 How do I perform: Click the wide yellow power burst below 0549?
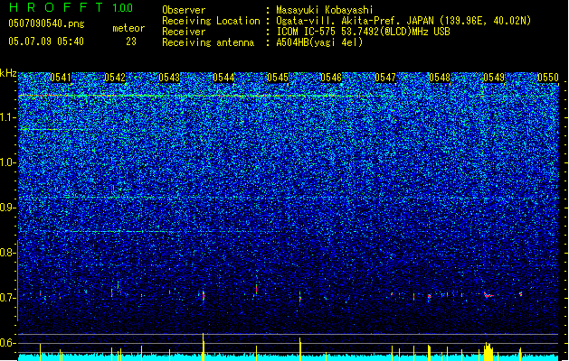[488, 351]
